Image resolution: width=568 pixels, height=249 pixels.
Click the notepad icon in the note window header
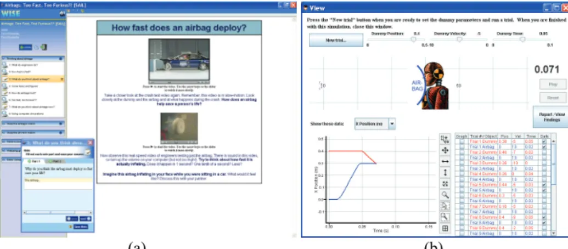(x=87, y=152)
